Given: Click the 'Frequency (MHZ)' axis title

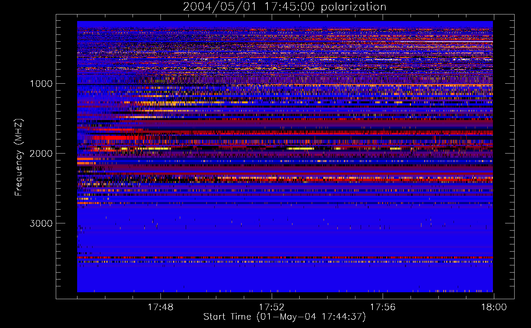Looking at the screenshot, I should coord(18,157).
